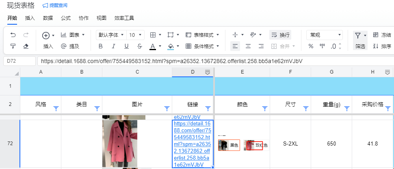Image resolution: width=394 pixels, height=169 pixels.
Task: Click the freeze panes icon
Action: (375, 35)
